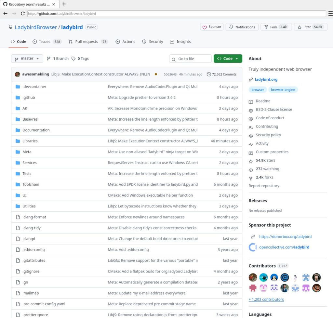The width and height of the screenshot is (333, 318).
Task: Open the Custom properties link
Action: click(272, 152)
